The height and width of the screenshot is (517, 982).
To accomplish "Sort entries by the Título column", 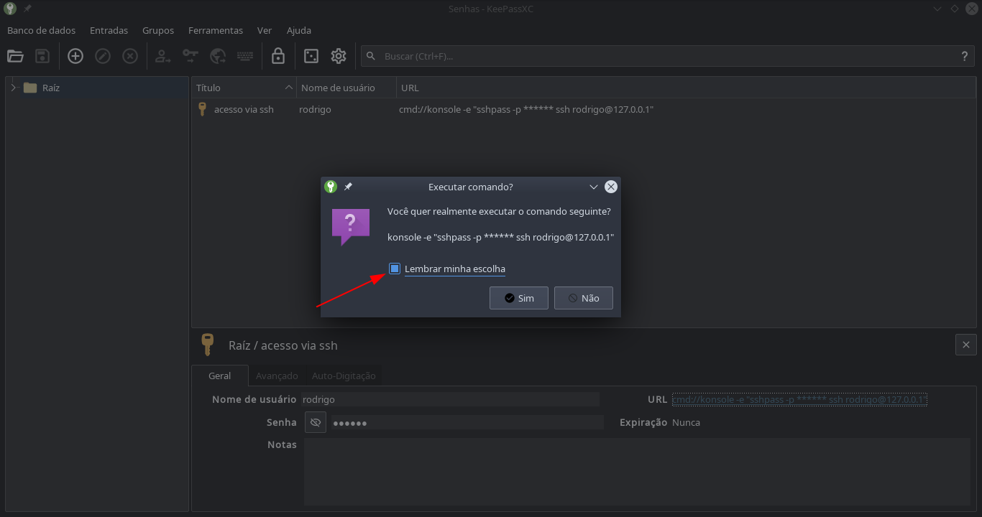I will coord(243,88).
